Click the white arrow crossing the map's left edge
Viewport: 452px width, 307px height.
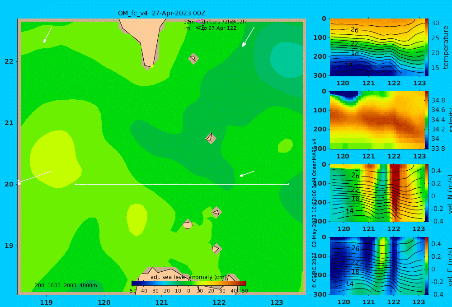[34, 177]
